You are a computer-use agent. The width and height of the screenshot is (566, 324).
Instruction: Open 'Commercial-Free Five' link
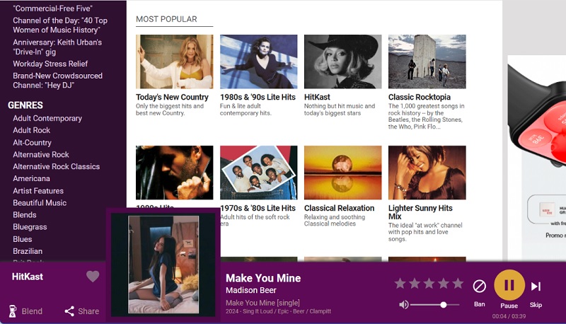[52, 8]
